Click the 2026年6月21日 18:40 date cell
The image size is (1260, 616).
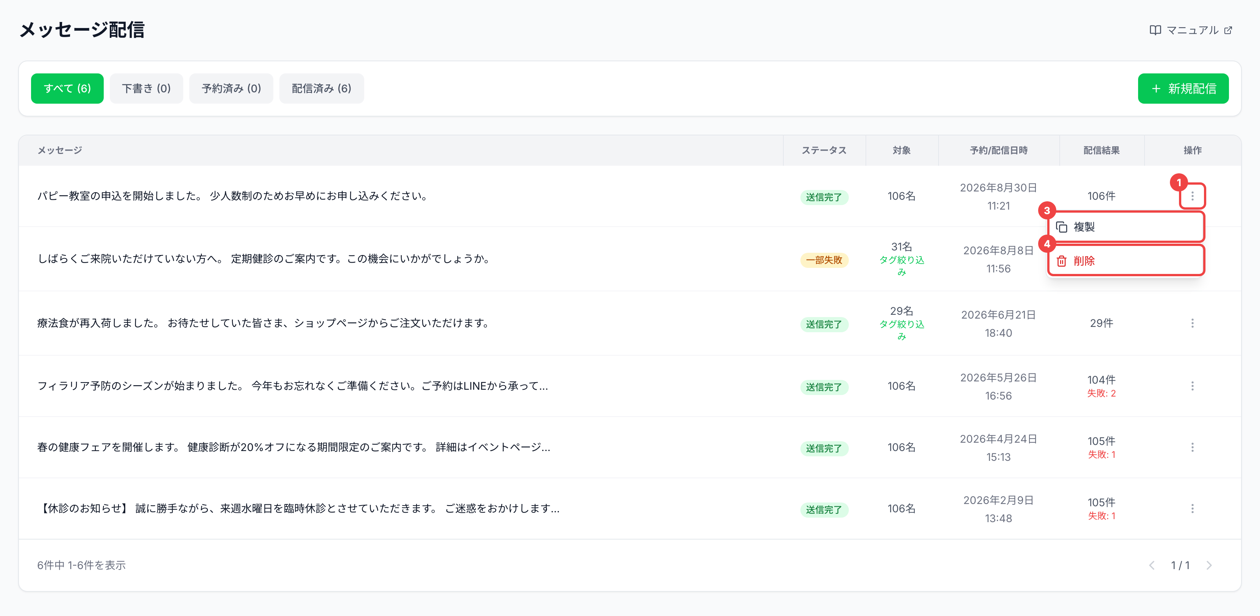(x=998, y=324)
